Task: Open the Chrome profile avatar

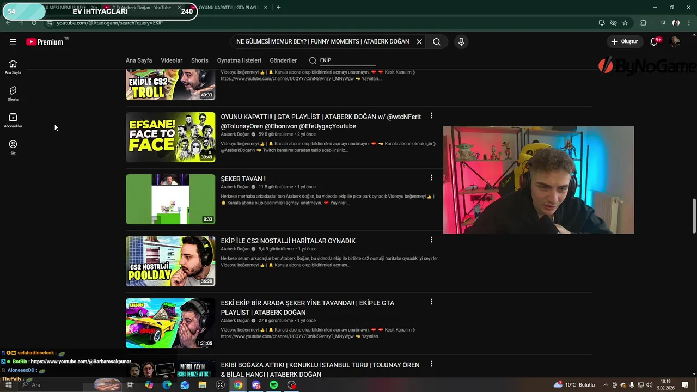Action: tap(676, 23)
